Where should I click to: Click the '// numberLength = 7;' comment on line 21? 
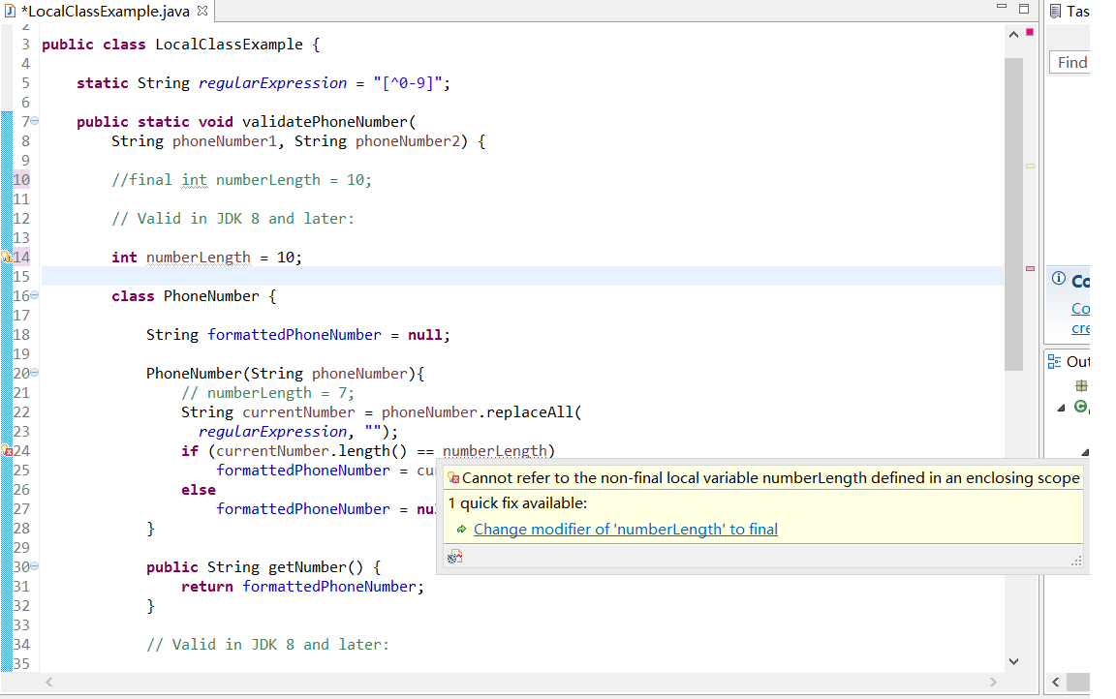click(267, 393)
